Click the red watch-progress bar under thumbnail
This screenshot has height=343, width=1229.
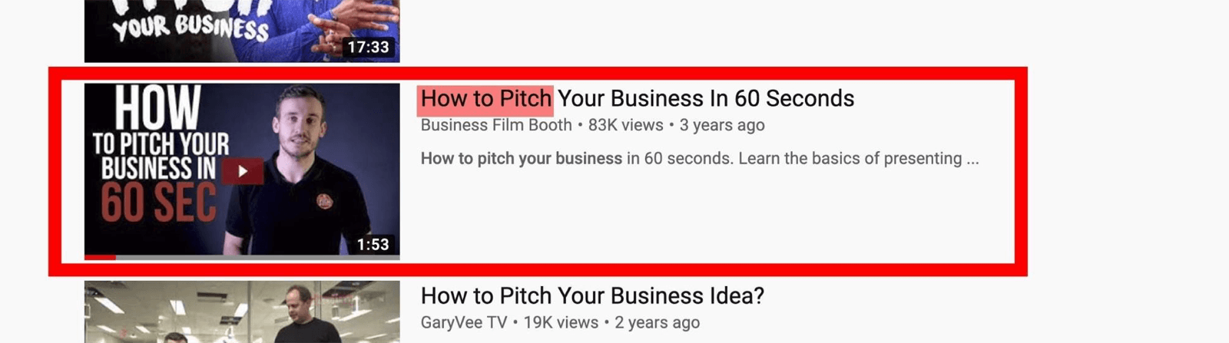click(x=100, y=257)
